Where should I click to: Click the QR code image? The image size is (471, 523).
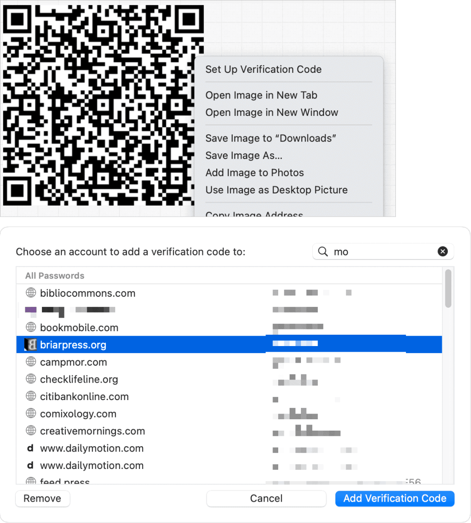click(x=99, y=105)
